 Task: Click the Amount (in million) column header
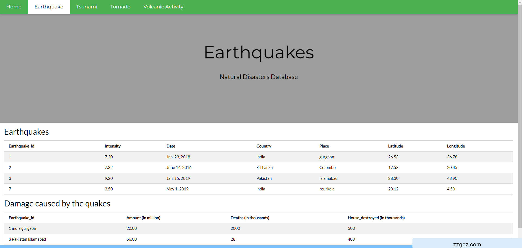(143, 218)
